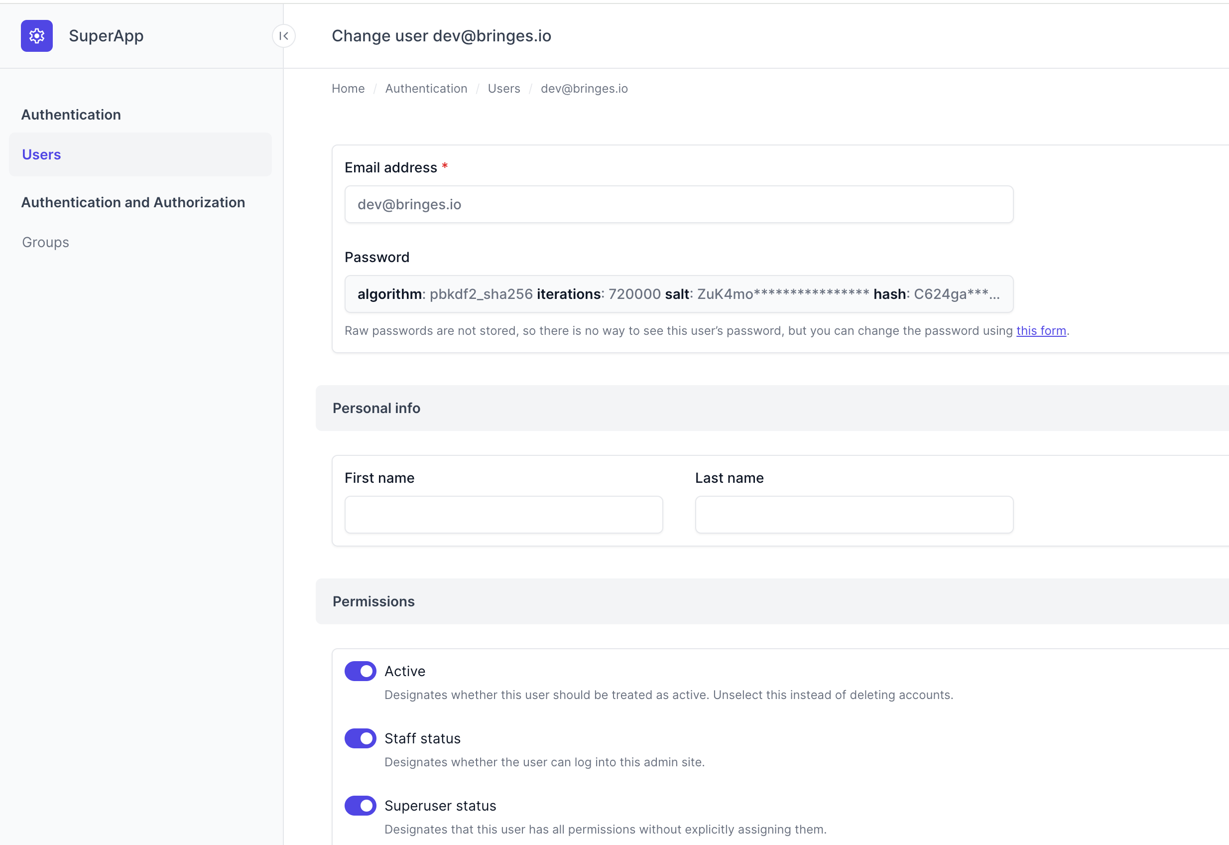Click the Permissions section header
Image resolution: width=1229 pixels, height=845 pixels.
[x=373, y=601]
